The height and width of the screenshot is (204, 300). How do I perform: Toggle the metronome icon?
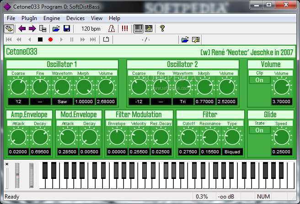click(111, 29)
